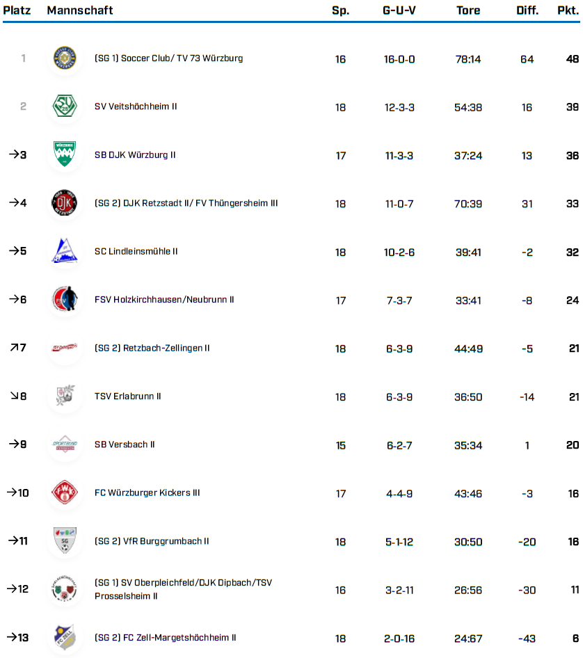Image resolution: width=583 pixels, height=658 pixels.
Task: Select the TSV Erlabrunn II team name
Action: point(128,396)
